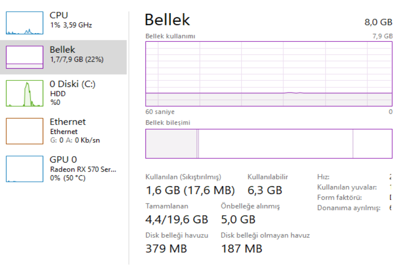This screenshot has height=266, width=404.
Task: Click the Bellek kullanımı usage graph
Action: pos(269,74)
